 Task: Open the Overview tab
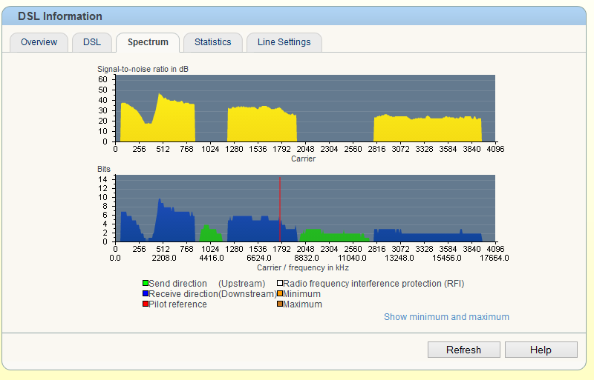pos(39,42)
